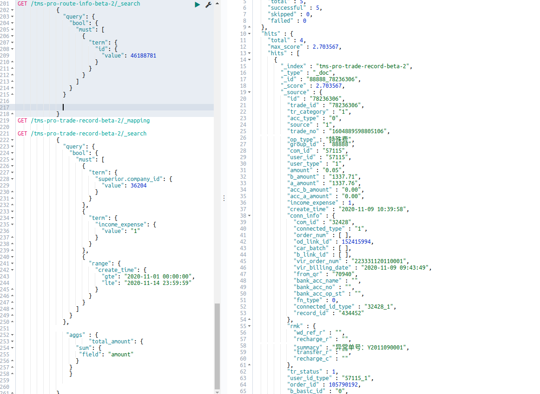The height and width of the screenshot is (394, 540).
Task: Click the three-dot panel divider handle
Action: tap(224, 198)
